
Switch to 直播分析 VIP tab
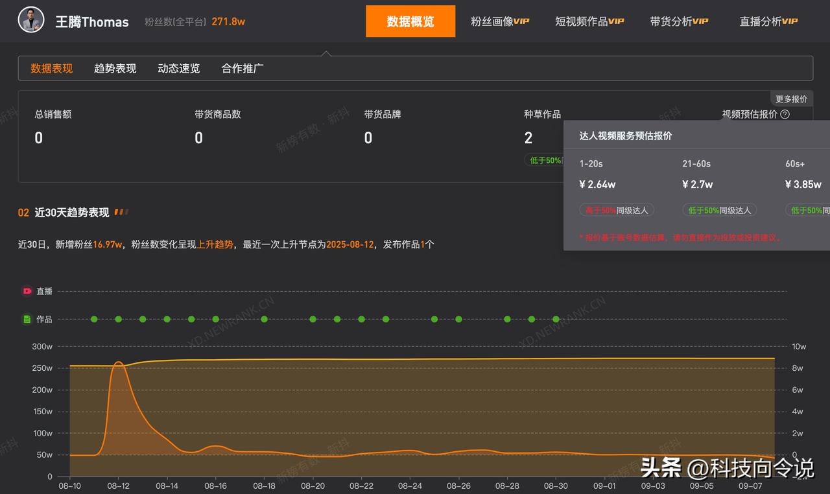click(x=768, y=21)
